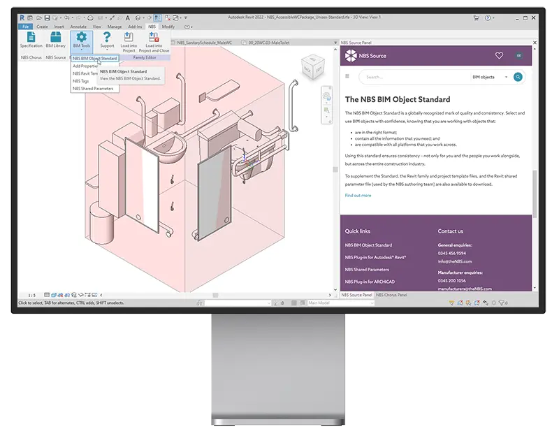The image size is (559, 436).
Task: Select the Measure tool in the Quick Access Toolbar
Action: click(112, 16)
